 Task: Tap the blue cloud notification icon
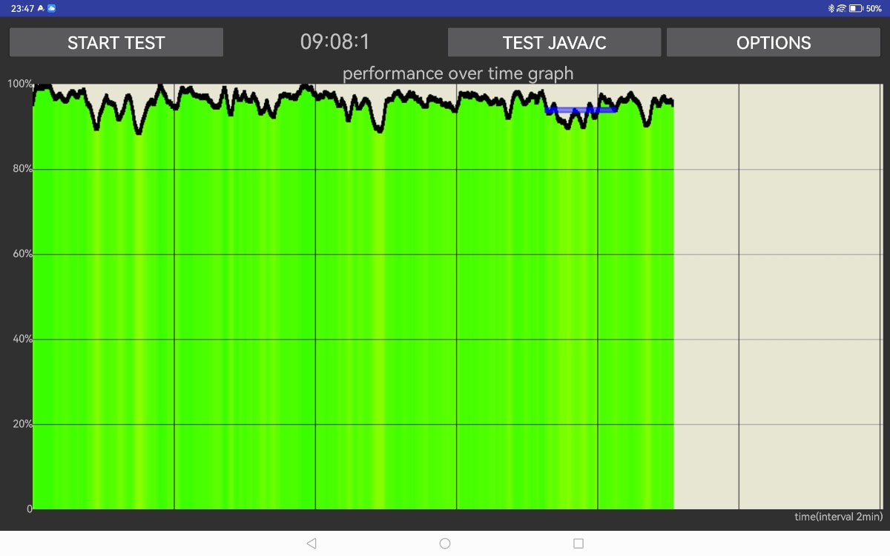click(52, 8)
